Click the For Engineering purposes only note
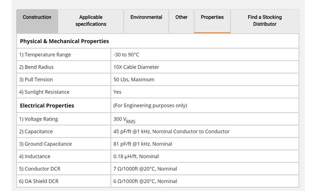This screenshot has height=191, width=317. click(x=150, y=106)
